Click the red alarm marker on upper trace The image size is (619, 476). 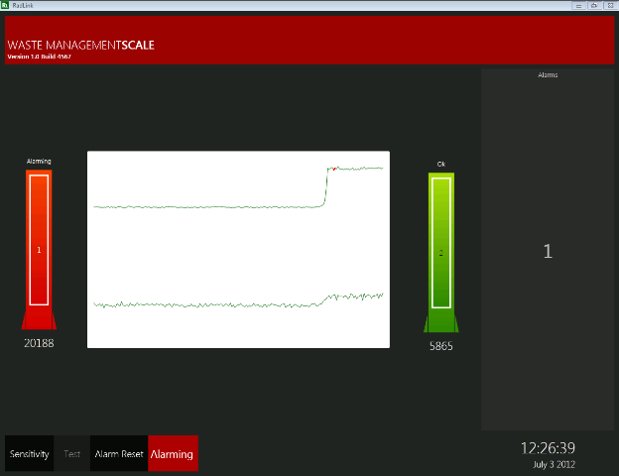[334, 170]
